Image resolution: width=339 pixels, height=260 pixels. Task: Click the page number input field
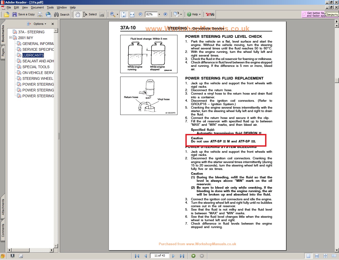click(x=159, y=256)
